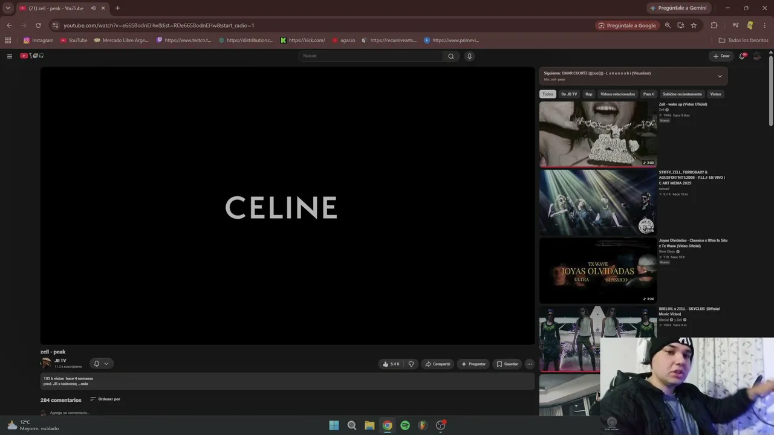Viewport: 774px width, 435px height.
Task: Dislike the zell - peak video
Action: pos(411,364)
